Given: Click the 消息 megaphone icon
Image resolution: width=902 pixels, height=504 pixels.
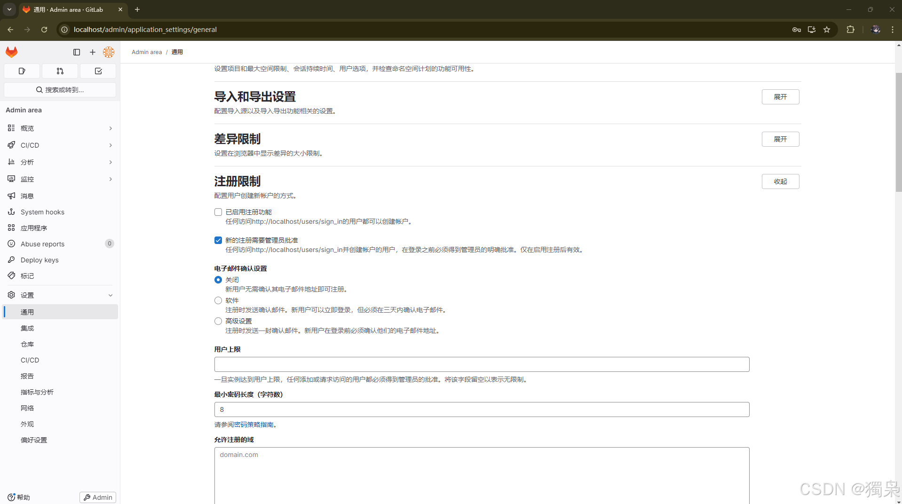Looking at the screenshot, I should [11, 196].
